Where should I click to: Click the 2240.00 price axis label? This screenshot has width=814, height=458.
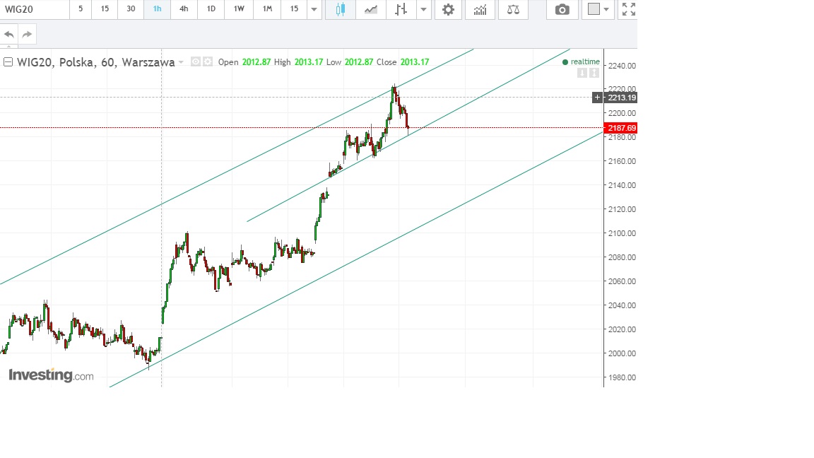point(622,66)
